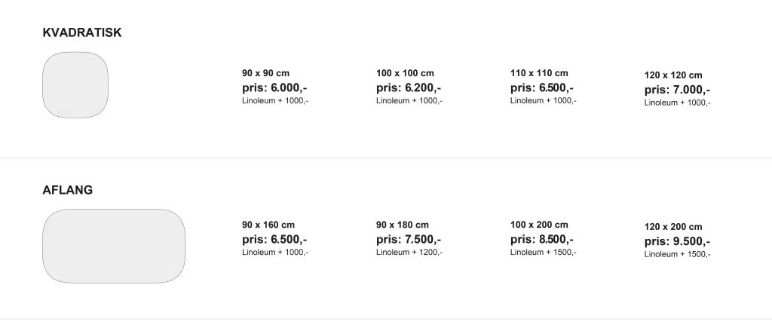The width and height of the screenshot is (772, 331).
Task: Choose the 120 x 120 cm size
Action: [673, 75]
